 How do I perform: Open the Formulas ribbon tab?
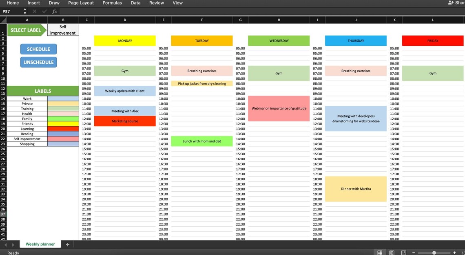(x=112, y=2)
